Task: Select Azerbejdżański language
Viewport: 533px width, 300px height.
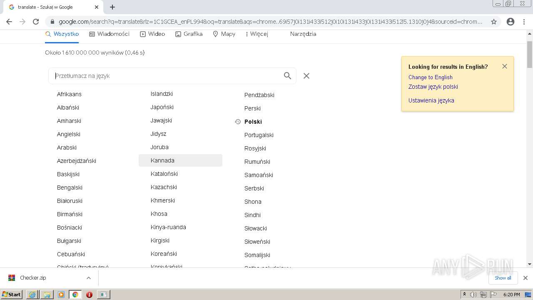Action: coord(77,161)
